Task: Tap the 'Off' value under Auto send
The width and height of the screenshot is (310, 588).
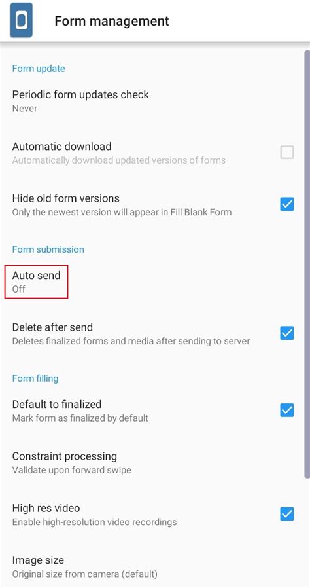Action: point(19,289)
